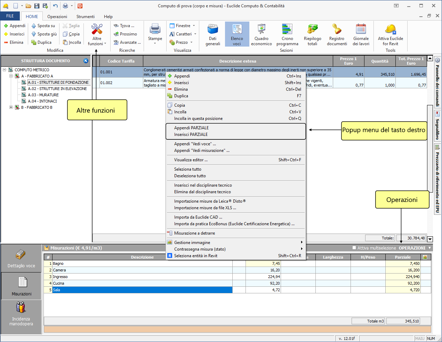Open the Dati generali section

(x=212, y=34)
